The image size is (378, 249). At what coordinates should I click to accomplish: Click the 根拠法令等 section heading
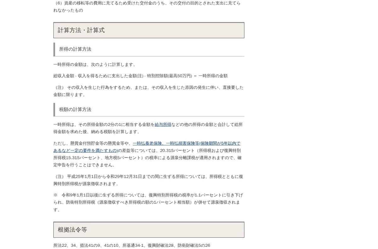point(149,230)
